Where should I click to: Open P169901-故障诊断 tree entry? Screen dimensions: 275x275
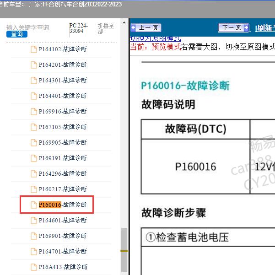63,236
